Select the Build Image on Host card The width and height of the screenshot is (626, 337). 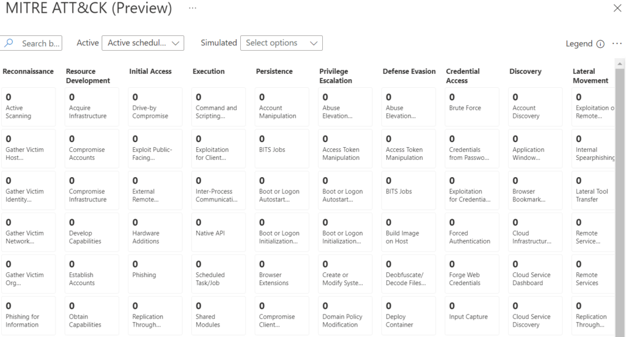[x=408, y=232]
